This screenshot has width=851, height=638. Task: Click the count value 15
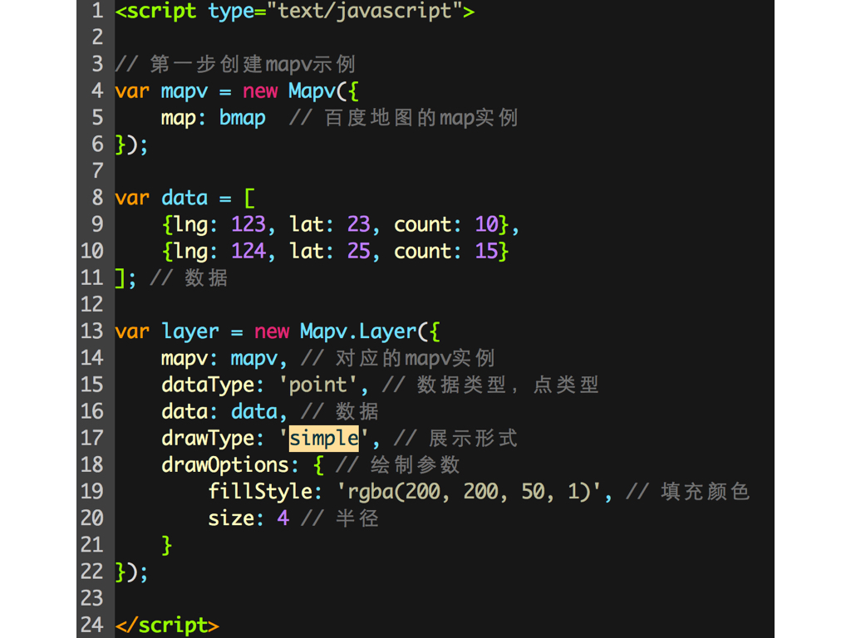click(487, 251)
